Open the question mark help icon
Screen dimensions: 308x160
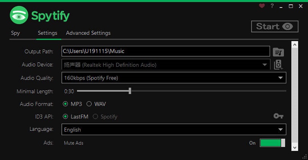tap(272, 6)
